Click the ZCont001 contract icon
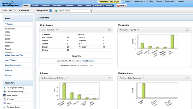Screen dimensions: 193x109 pos(5,99)
